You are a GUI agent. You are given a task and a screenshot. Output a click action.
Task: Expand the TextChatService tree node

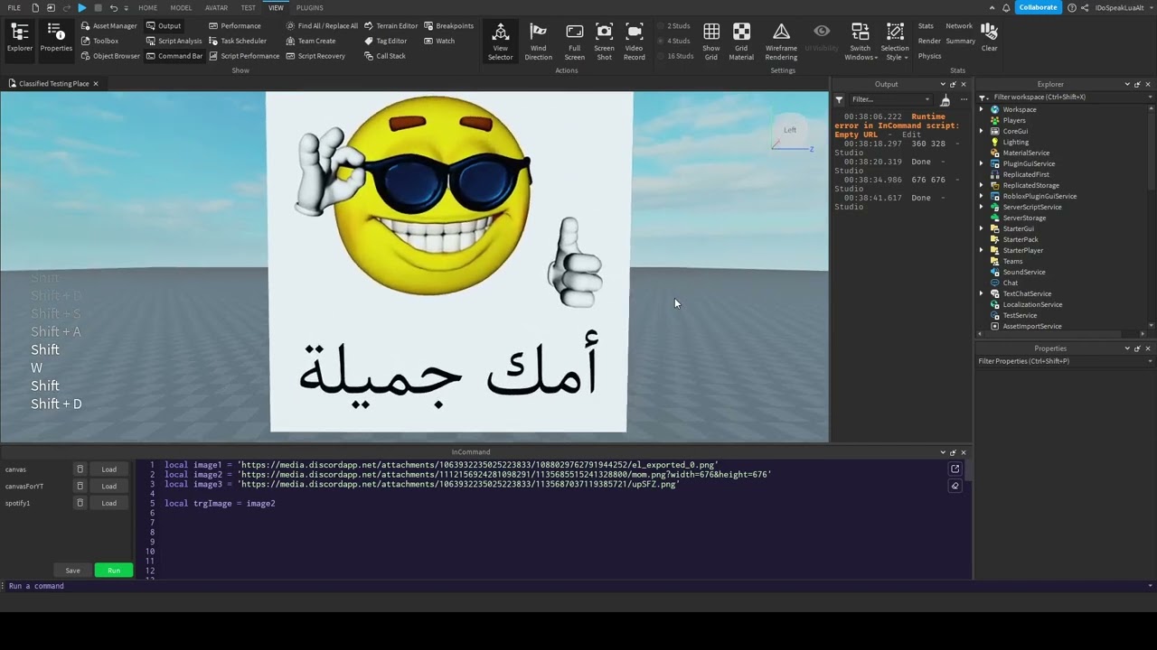[x=982, y=293]
